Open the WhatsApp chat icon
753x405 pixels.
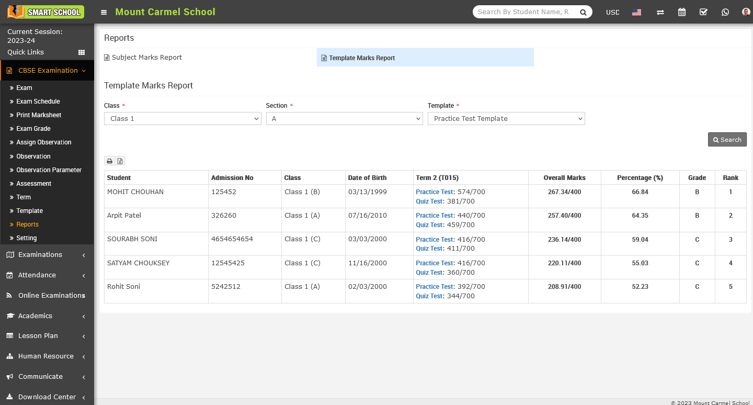coord(725,12)
